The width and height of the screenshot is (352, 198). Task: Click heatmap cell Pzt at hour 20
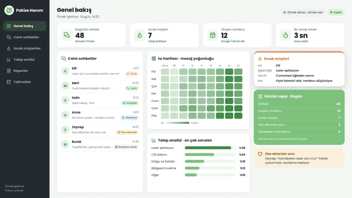click(x=229, y=71)
